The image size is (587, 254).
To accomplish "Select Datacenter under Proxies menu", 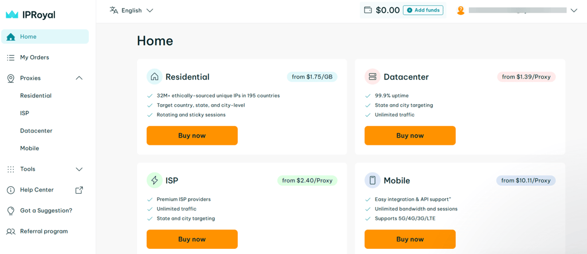I will coord(36,131).
